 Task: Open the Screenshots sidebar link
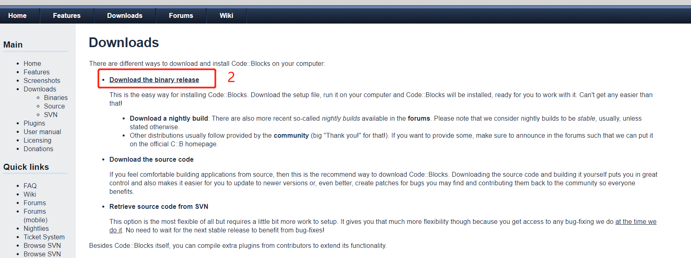[x=42, y=80]
